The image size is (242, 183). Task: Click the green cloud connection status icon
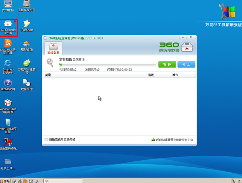pos(153,140)
